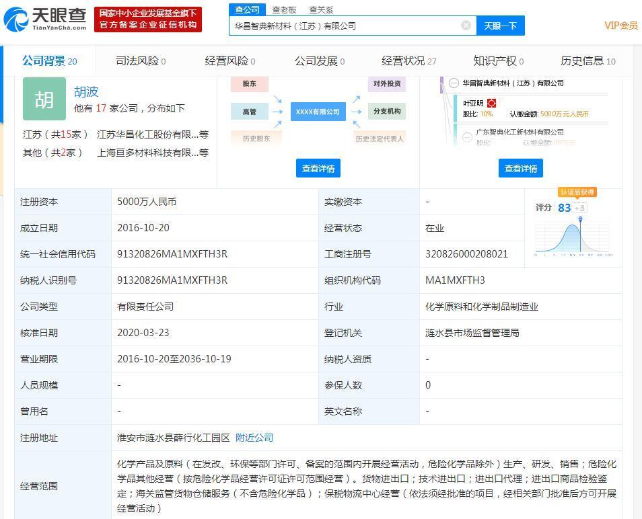Screen dimensions: 642x519
Task: Select the 对外投资 node in the graph
Action: [386, 83]
